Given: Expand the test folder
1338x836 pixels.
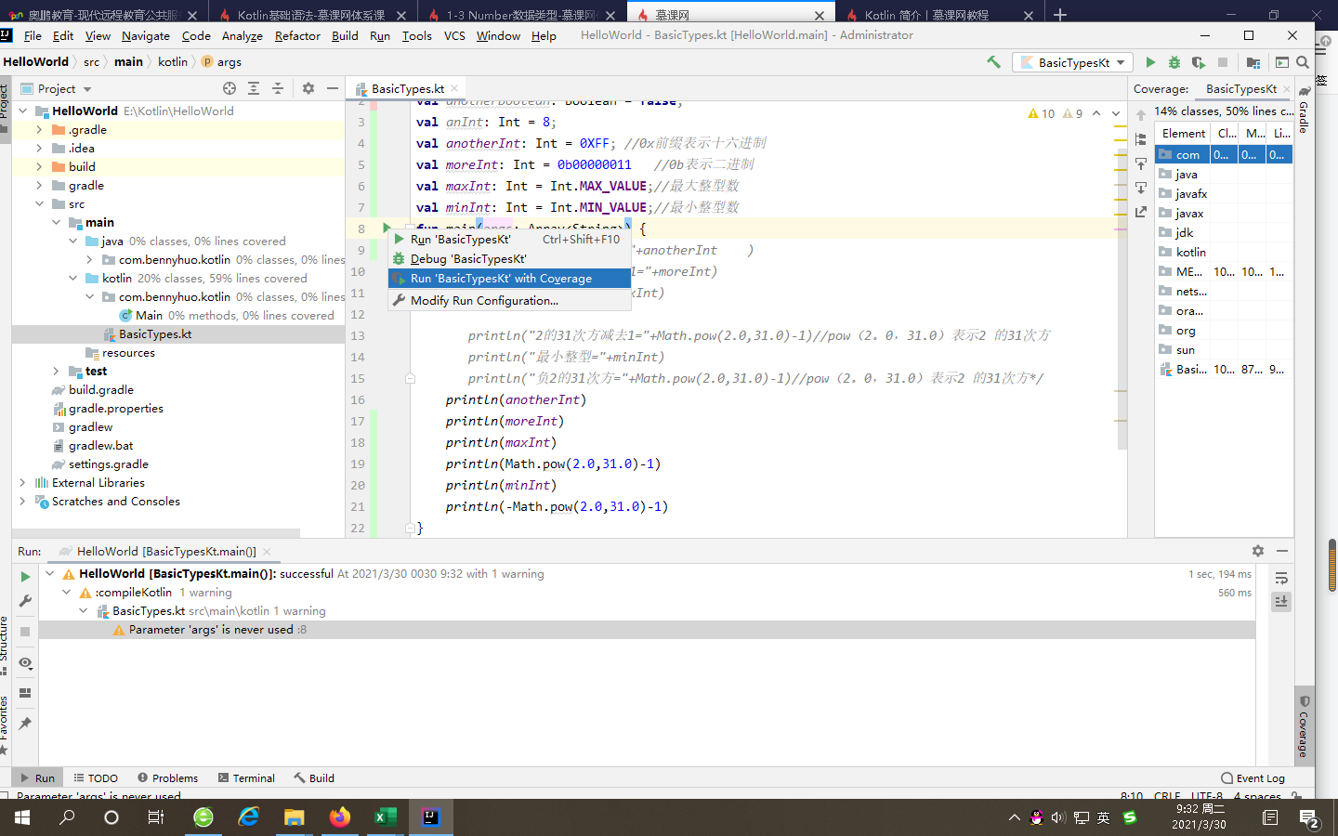Looking at the screenshot, I should pos(56,372).
